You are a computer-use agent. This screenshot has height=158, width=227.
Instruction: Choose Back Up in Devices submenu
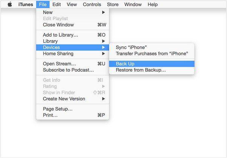click(152, 64)
